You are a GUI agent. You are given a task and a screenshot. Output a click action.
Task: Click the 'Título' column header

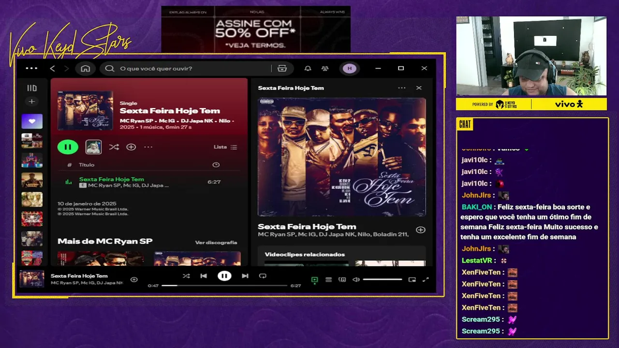87,165
